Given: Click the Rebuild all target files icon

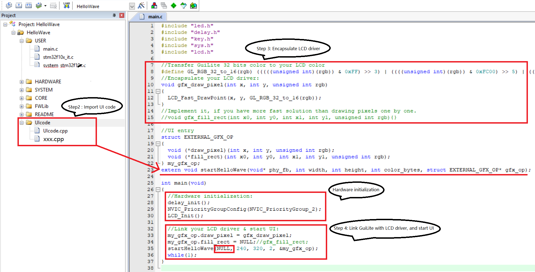Looking at the screenshot, I should [29, 5].
